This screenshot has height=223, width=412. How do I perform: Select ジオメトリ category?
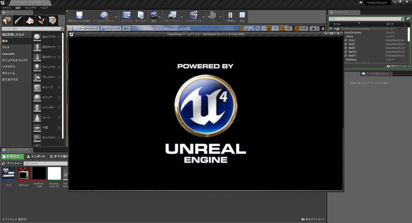click(x=16, y=67)
